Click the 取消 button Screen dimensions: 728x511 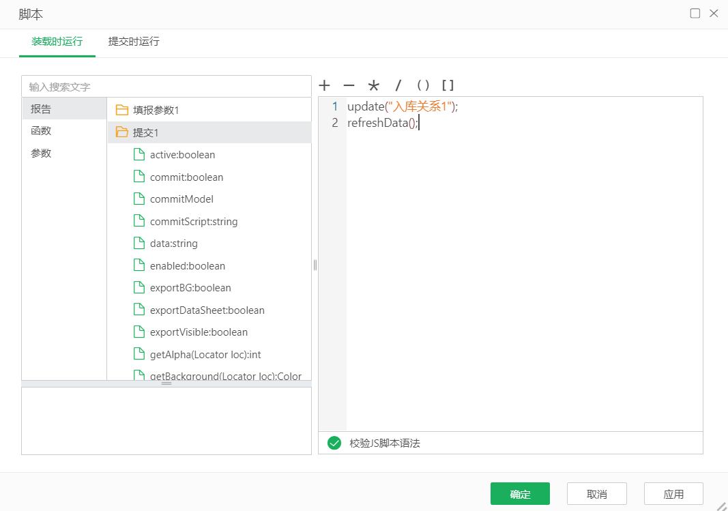596,494
